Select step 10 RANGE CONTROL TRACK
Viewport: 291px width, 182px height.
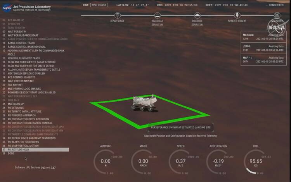(x=19, y=43)
